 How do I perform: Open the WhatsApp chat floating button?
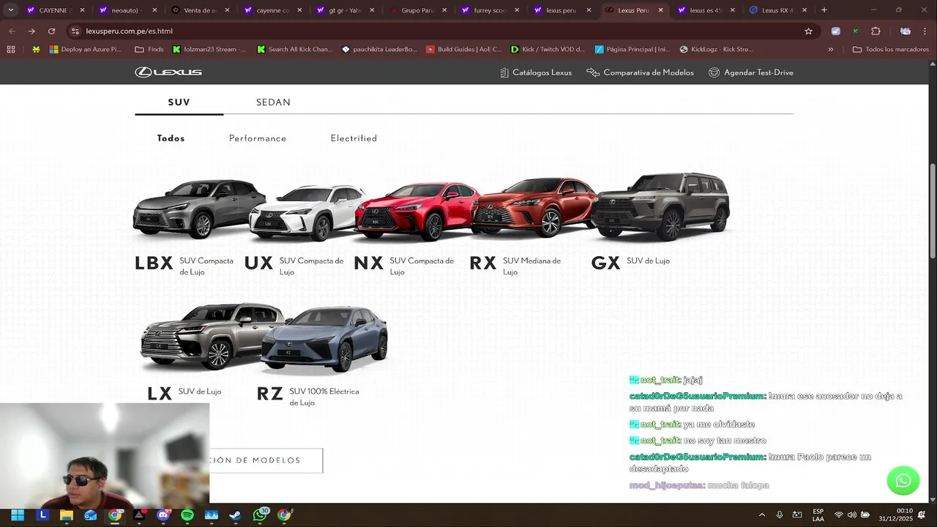click(903, 481)
